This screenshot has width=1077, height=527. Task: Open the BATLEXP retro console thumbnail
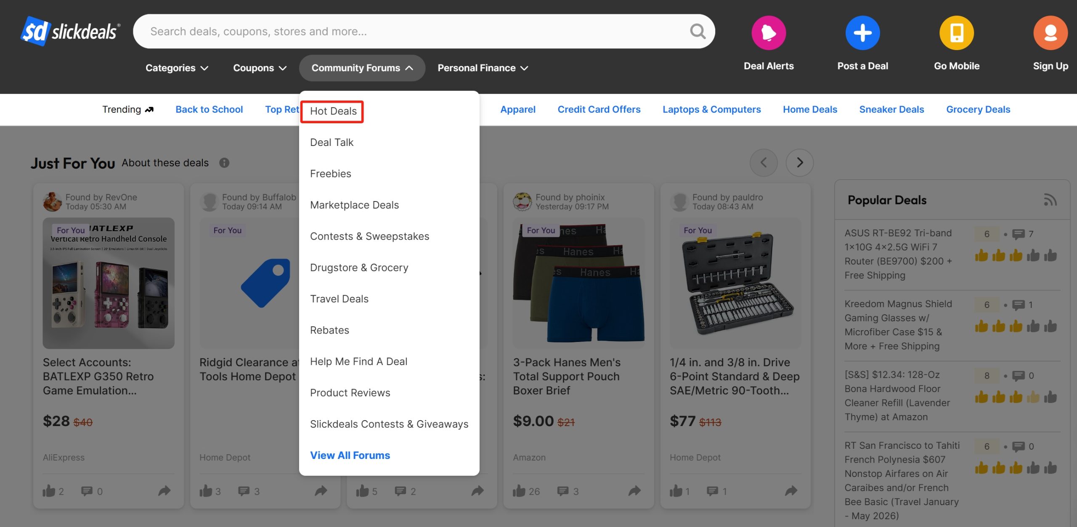(109, 283)
